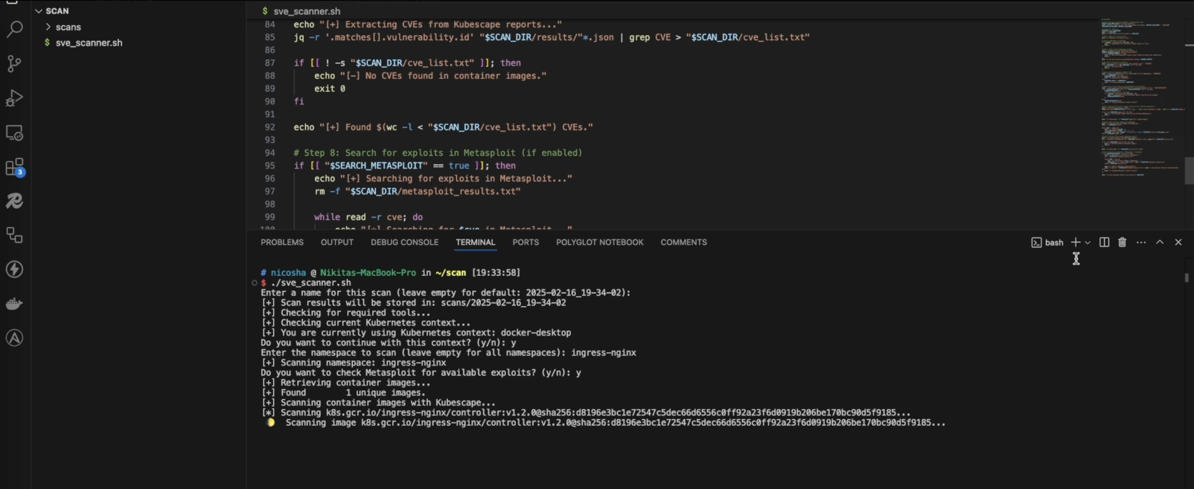Click terminal line 'Checking for required tools...'
1194x489 pixels.
tap(346, 313)
